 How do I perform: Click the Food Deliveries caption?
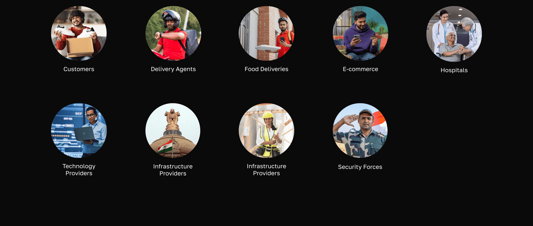(266, 69)
